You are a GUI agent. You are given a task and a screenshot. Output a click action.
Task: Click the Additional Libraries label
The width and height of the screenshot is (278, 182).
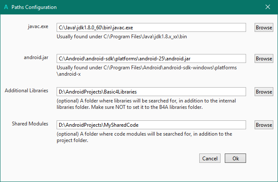[x=26, y=91]
